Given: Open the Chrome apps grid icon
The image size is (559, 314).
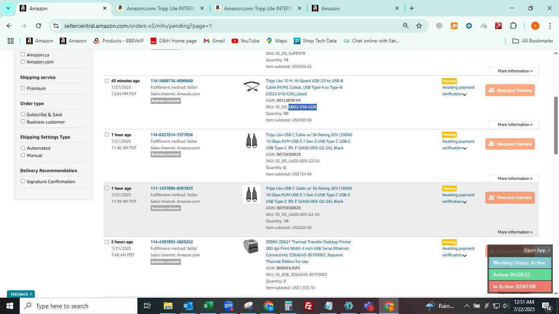Looking at the screenshot, I should [x=11, y=41].
